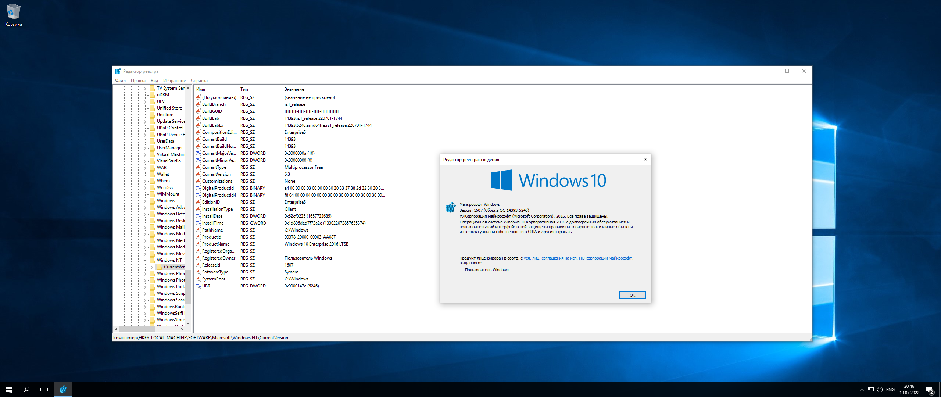Viewport: 941px width, 397px height.
Task: Click the Wallet folder icon in tree
Action: [x=153, y=174]
